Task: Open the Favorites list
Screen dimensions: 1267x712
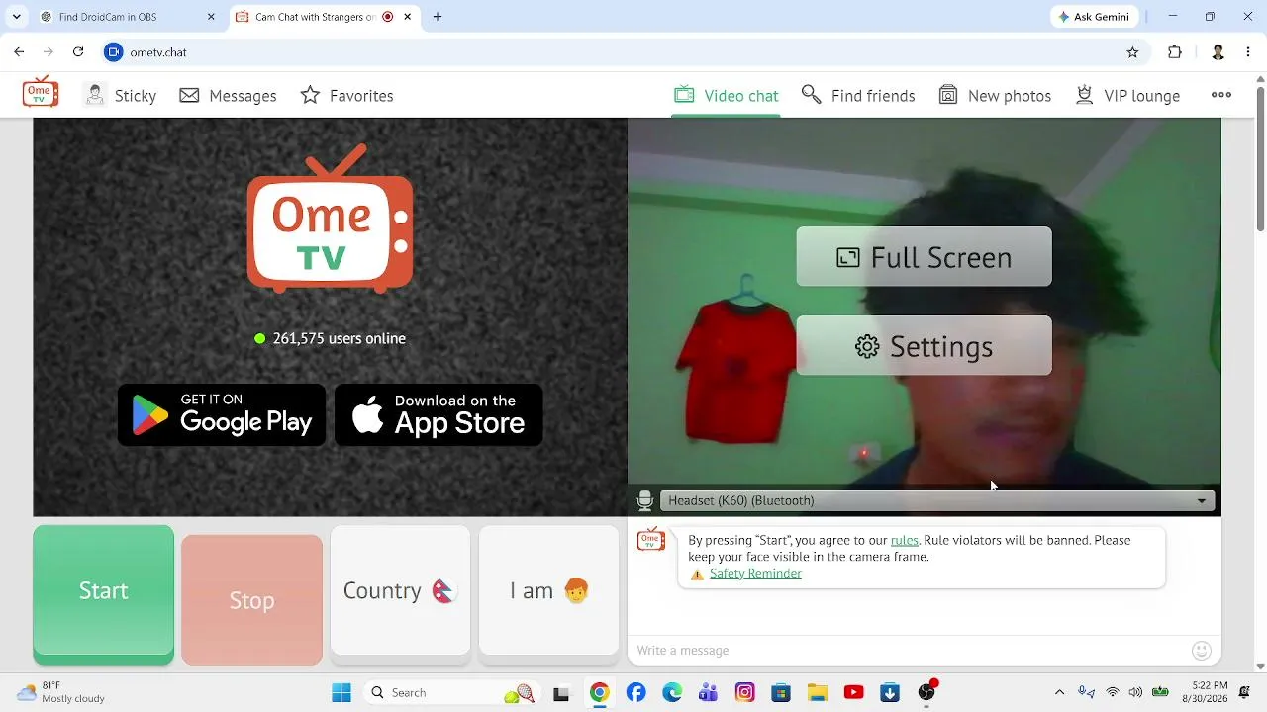Action: [346, 95]
